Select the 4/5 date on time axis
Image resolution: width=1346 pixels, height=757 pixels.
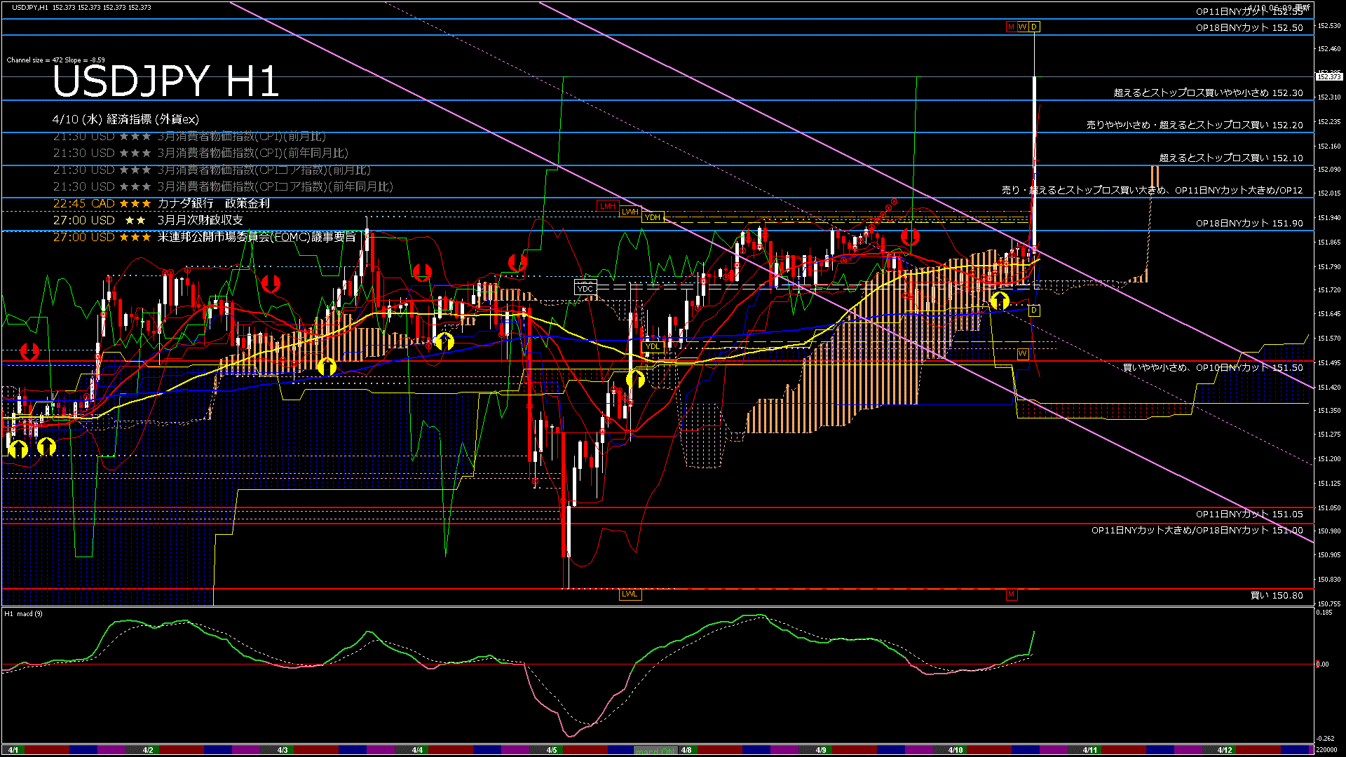click(x=552, y=750)
